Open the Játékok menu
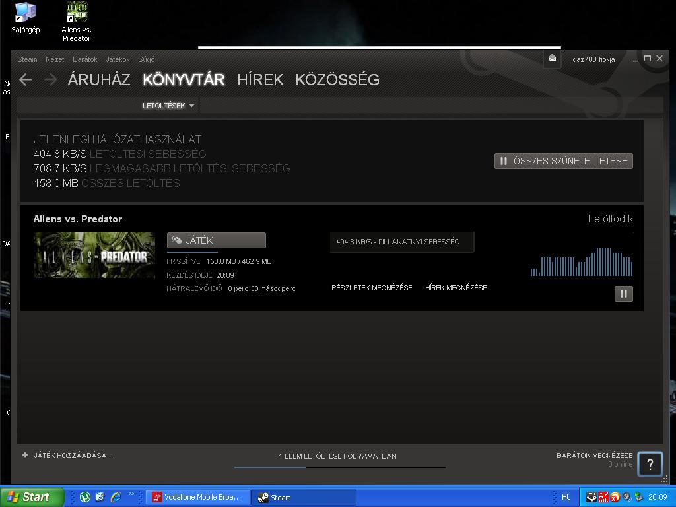The image size is (676, 507). pyautogui.click(x=118, y=59)
